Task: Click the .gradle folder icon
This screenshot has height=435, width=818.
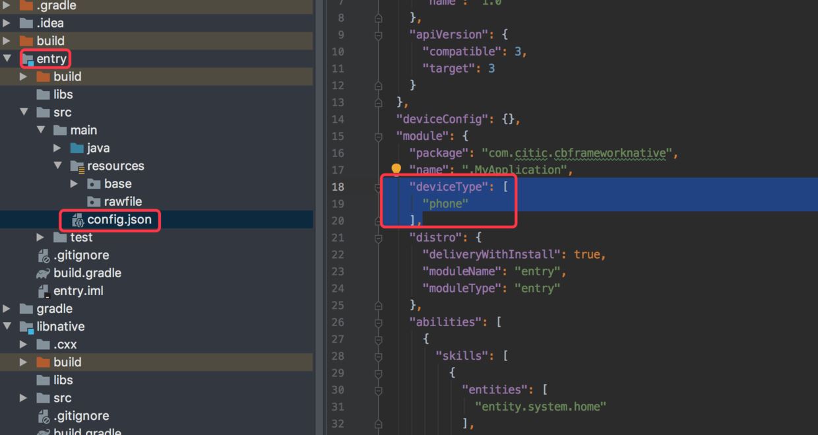Action: point(26,5)
